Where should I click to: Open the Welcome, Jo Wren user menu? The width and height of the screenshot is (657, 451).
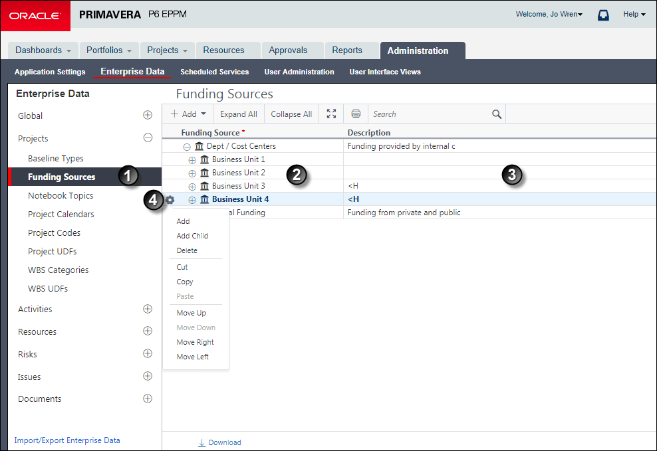[549, 14]
